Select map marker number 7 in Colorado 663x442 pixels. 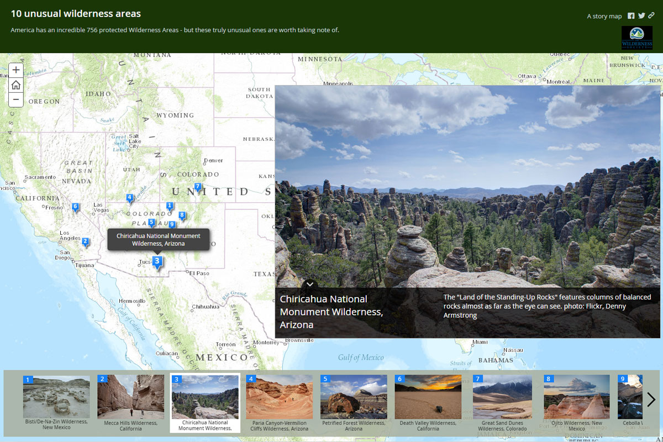197,187
